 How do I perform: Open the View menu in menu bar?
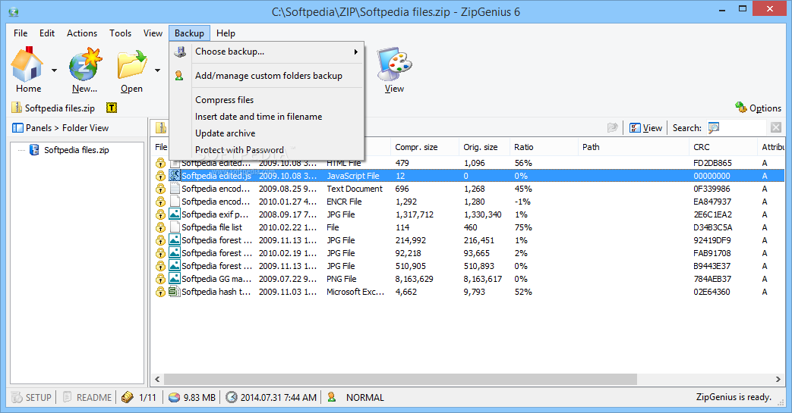point(153,33)
